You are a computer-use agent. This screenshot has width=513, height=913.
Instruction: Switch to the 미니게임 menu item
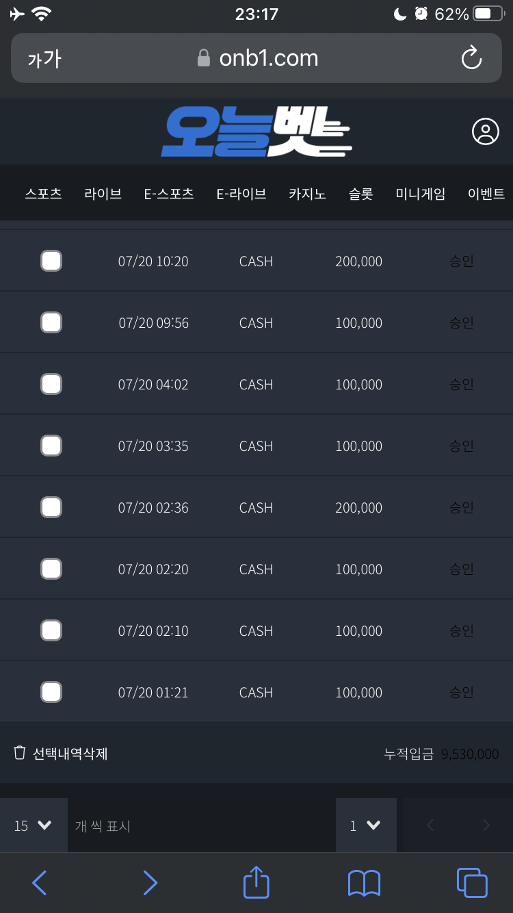point(420,194)
